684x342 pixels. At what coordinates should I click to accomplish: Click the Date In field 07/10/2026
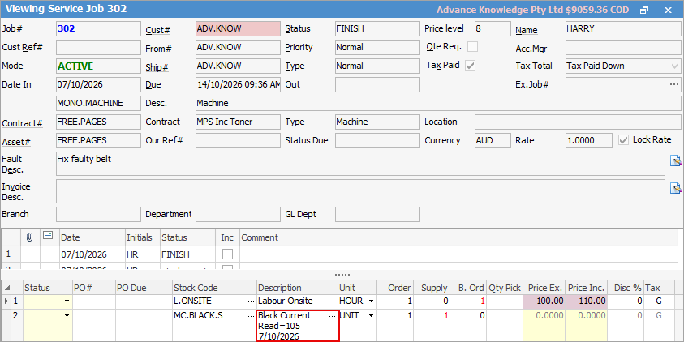coord(99,84)
